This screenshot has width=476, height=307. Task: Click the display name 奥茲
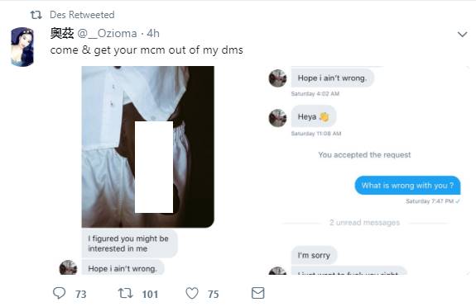coord(62,33)
